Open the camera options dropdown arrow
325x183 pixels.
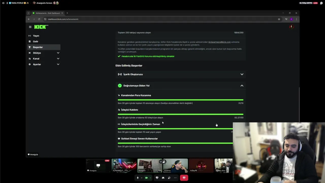click(x=150, y=178)
